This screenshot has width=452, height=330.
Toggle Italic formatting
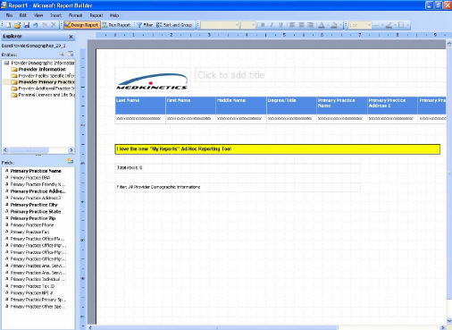[x=272, y=25]
